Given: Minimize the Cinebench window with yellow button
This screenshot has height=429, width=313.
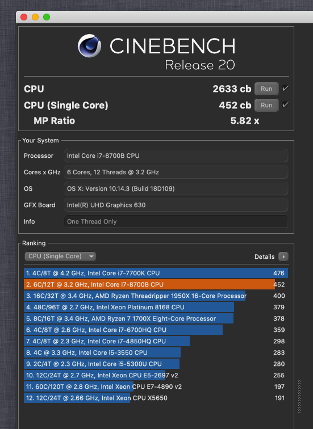Looking at the screenshot, I should (35, 17).
